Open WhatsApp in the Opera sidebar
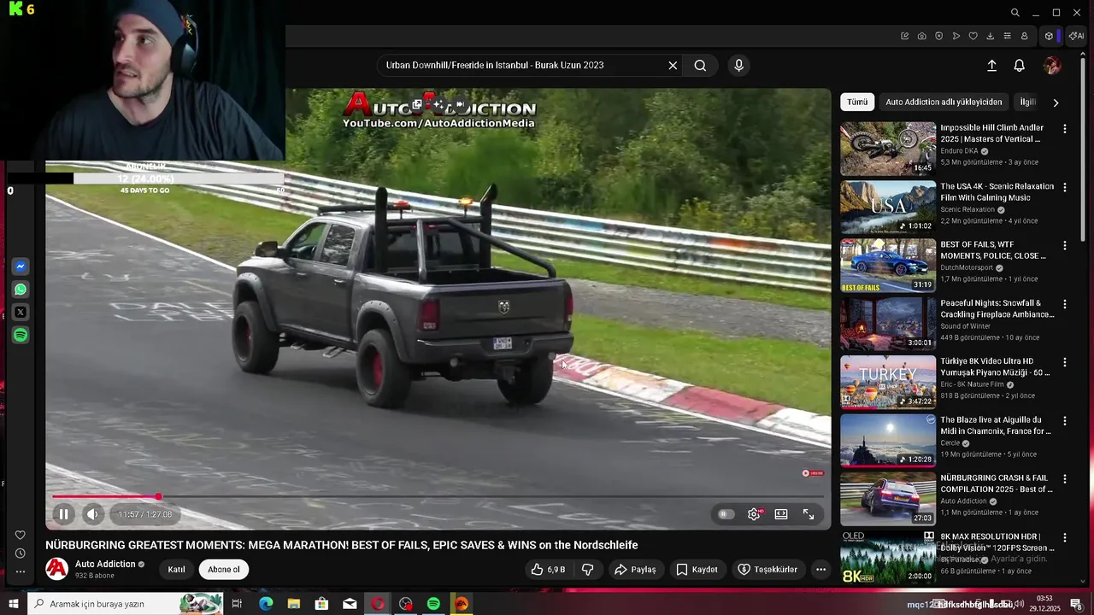 pyautogui.click(x=21, y=290)
